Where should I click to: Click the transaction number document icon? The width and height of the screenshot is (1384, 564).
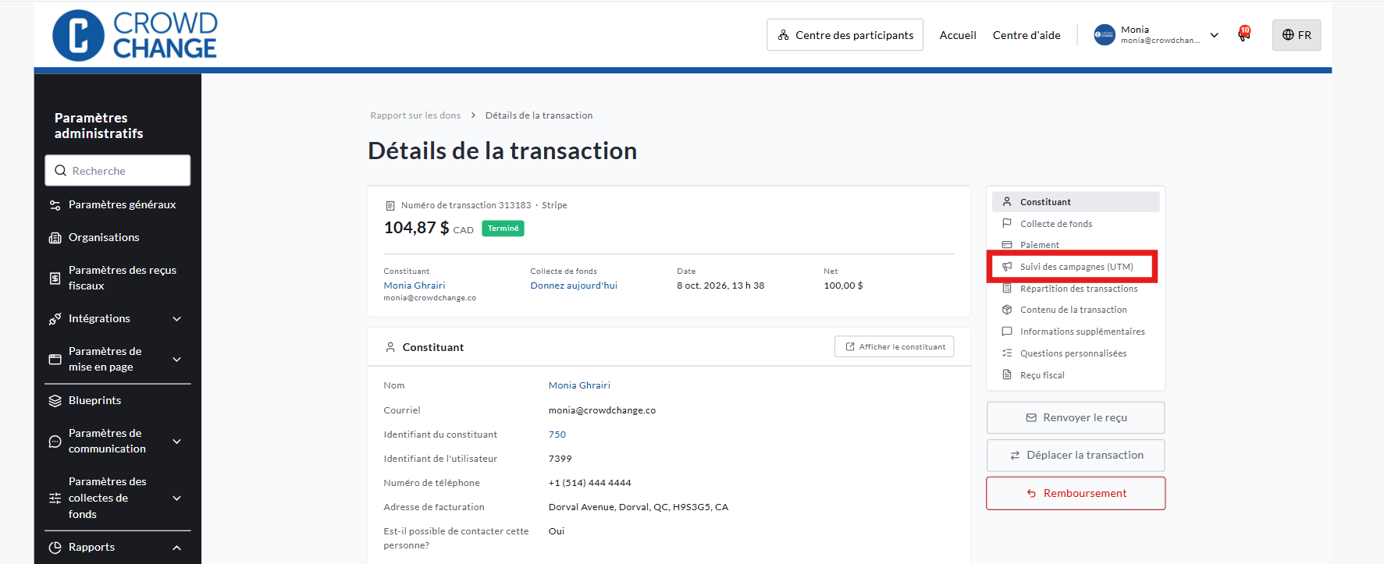point(390,206)
